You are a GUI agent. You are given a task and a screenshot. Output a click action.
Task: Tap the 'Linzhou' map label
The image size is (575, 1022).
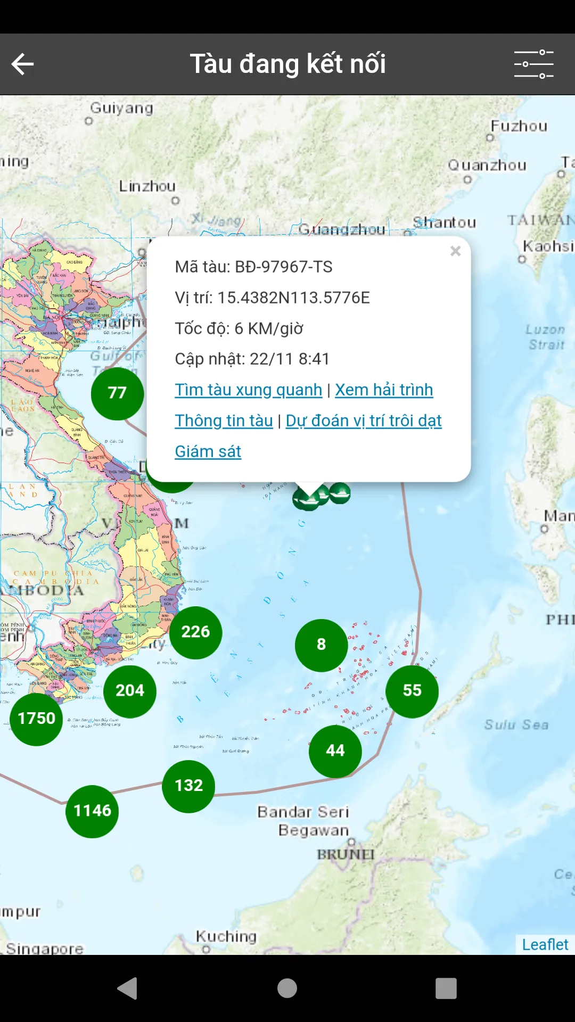(147, 186)
